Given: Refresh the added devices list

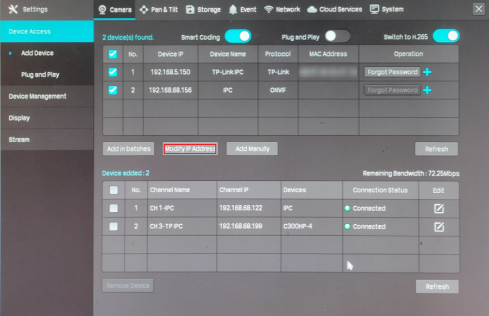Looking at the screenshot, I should click(437, 286).
